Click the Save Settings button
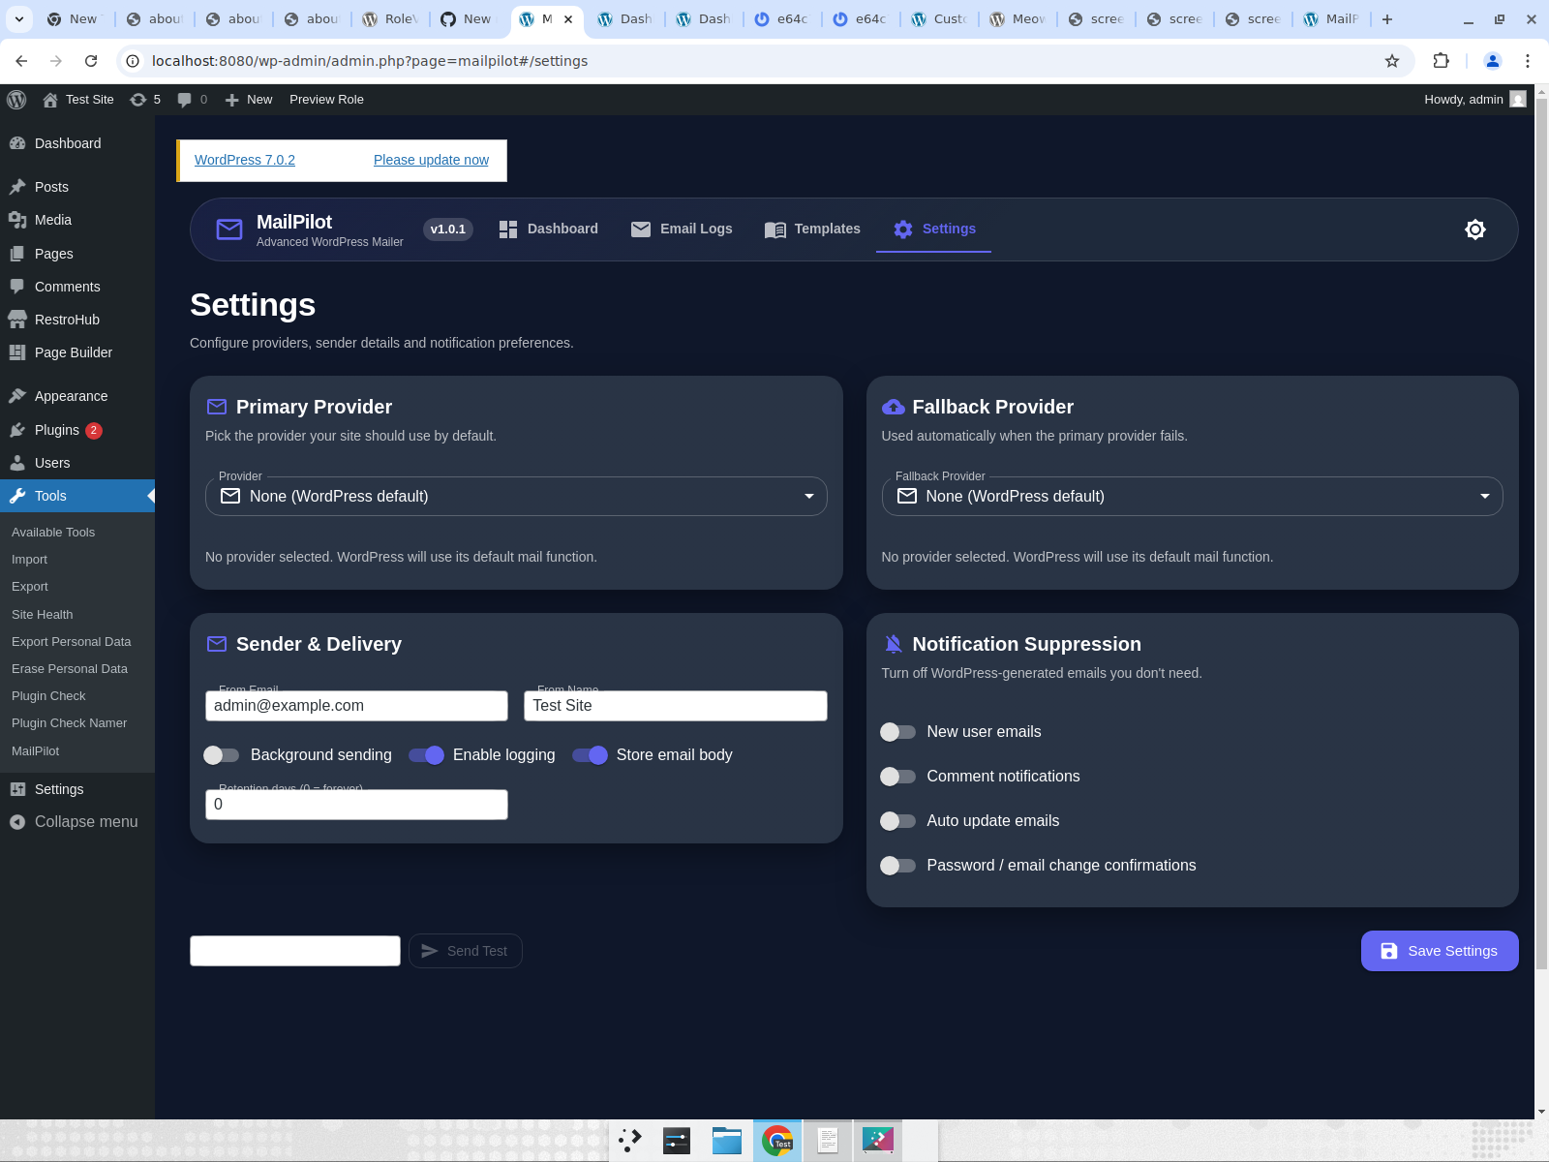The image size is (1549, 1162). 1440,951
